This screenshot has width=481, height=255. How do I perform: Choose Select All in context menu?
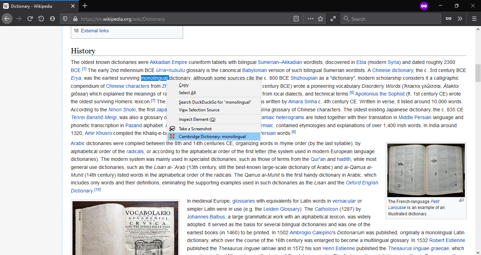tap(214, 93)
